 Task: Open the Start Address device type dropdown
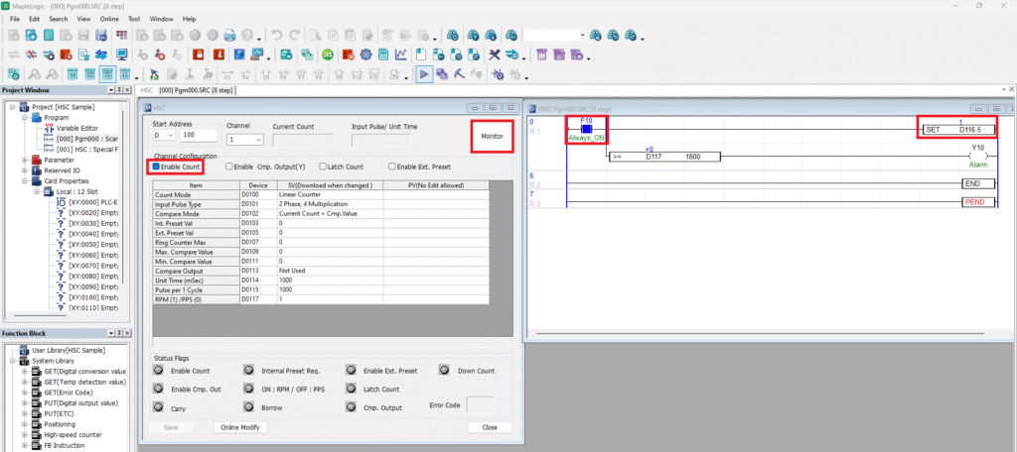pyautogui.click(x=167, y=135)
